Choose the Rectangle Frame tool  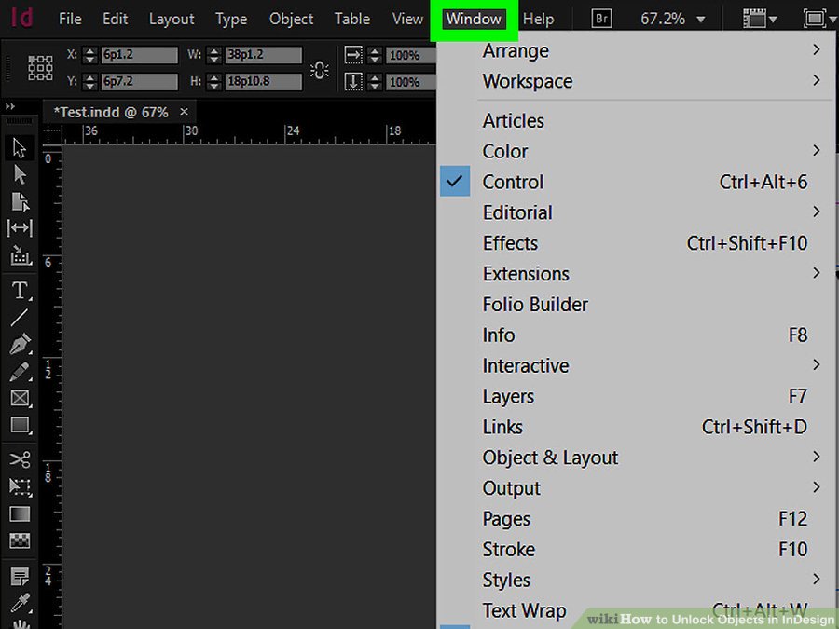point(20,398)
